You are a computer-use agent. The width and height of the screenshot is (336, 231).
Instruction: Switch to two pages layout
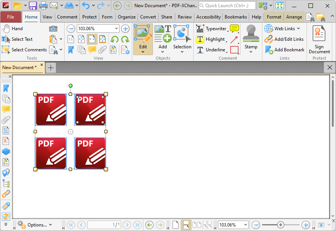pyautogui.click(x=196, y=225)
